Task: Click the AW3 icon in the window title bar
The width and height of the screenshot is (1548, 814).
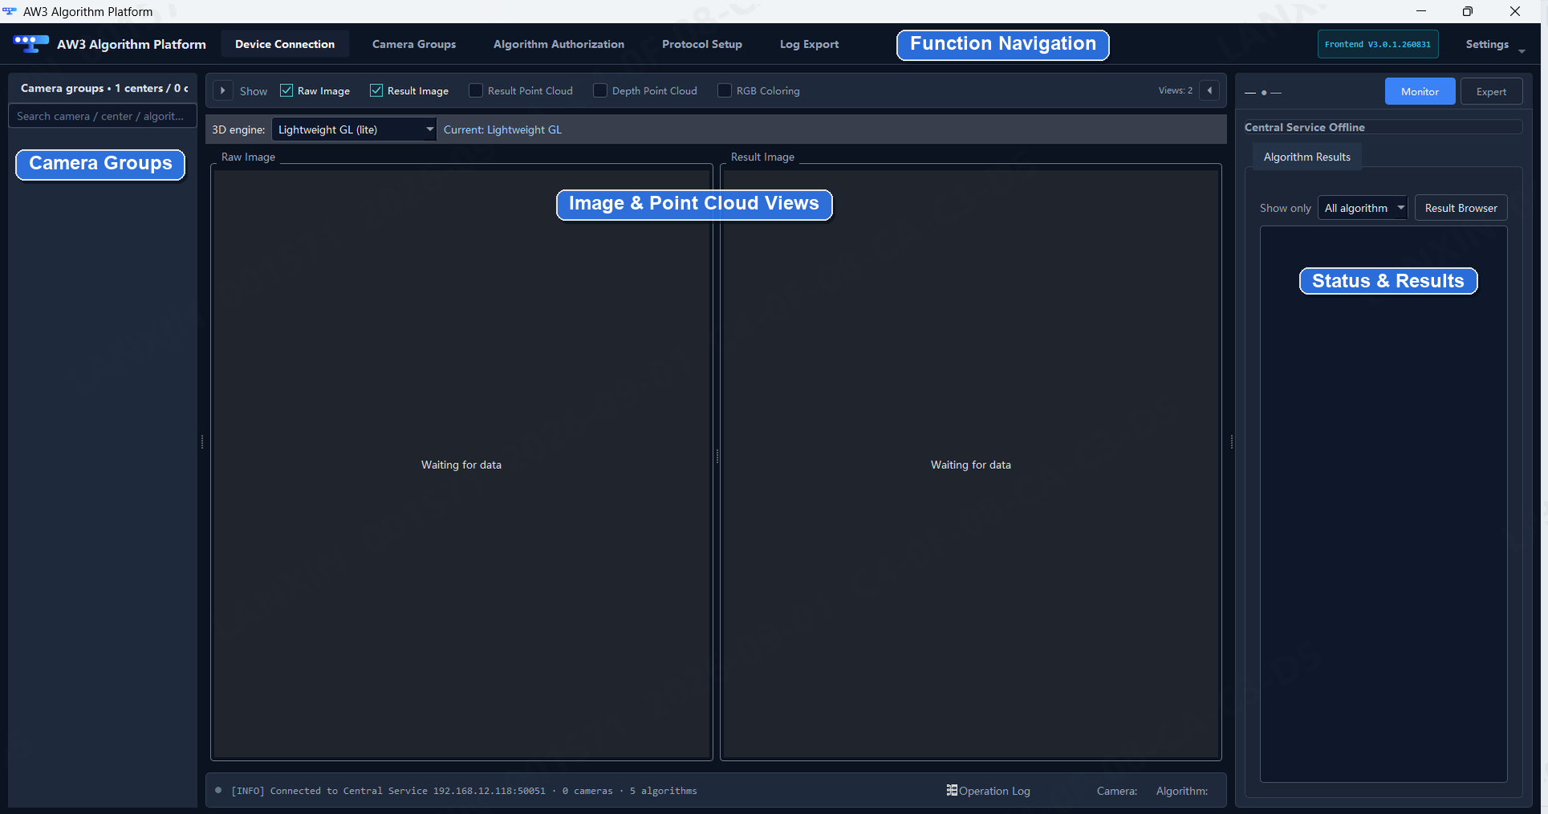Action: point(10,11)
